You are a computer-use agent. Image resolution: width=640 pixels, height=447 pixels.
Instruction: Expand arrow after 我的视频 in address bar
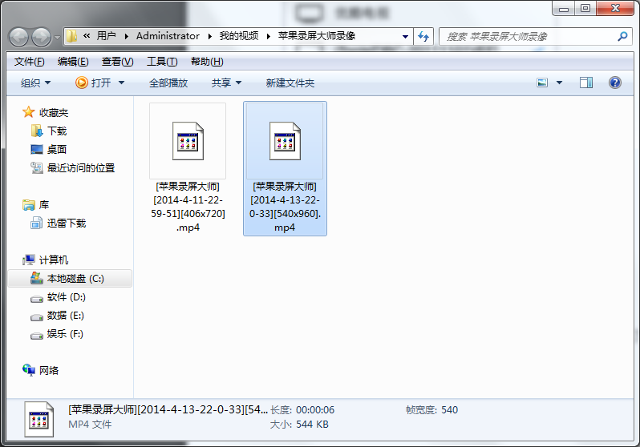(269, 36)
